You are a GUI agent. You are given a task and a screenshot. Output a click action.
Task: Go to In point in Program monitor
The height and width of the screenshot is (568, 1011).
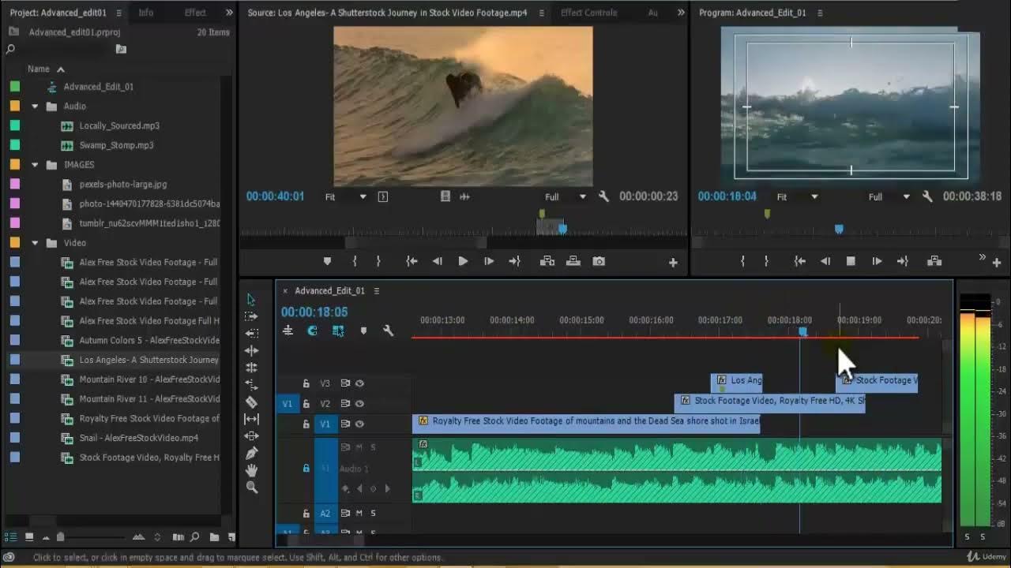click(x=799, y=261)
